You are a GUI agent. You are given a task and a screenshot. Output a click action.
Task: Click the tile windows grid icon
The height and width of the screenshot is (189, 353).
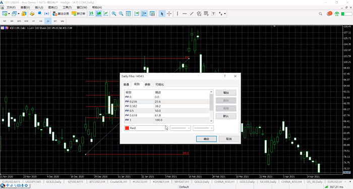[x=128, y=14]
